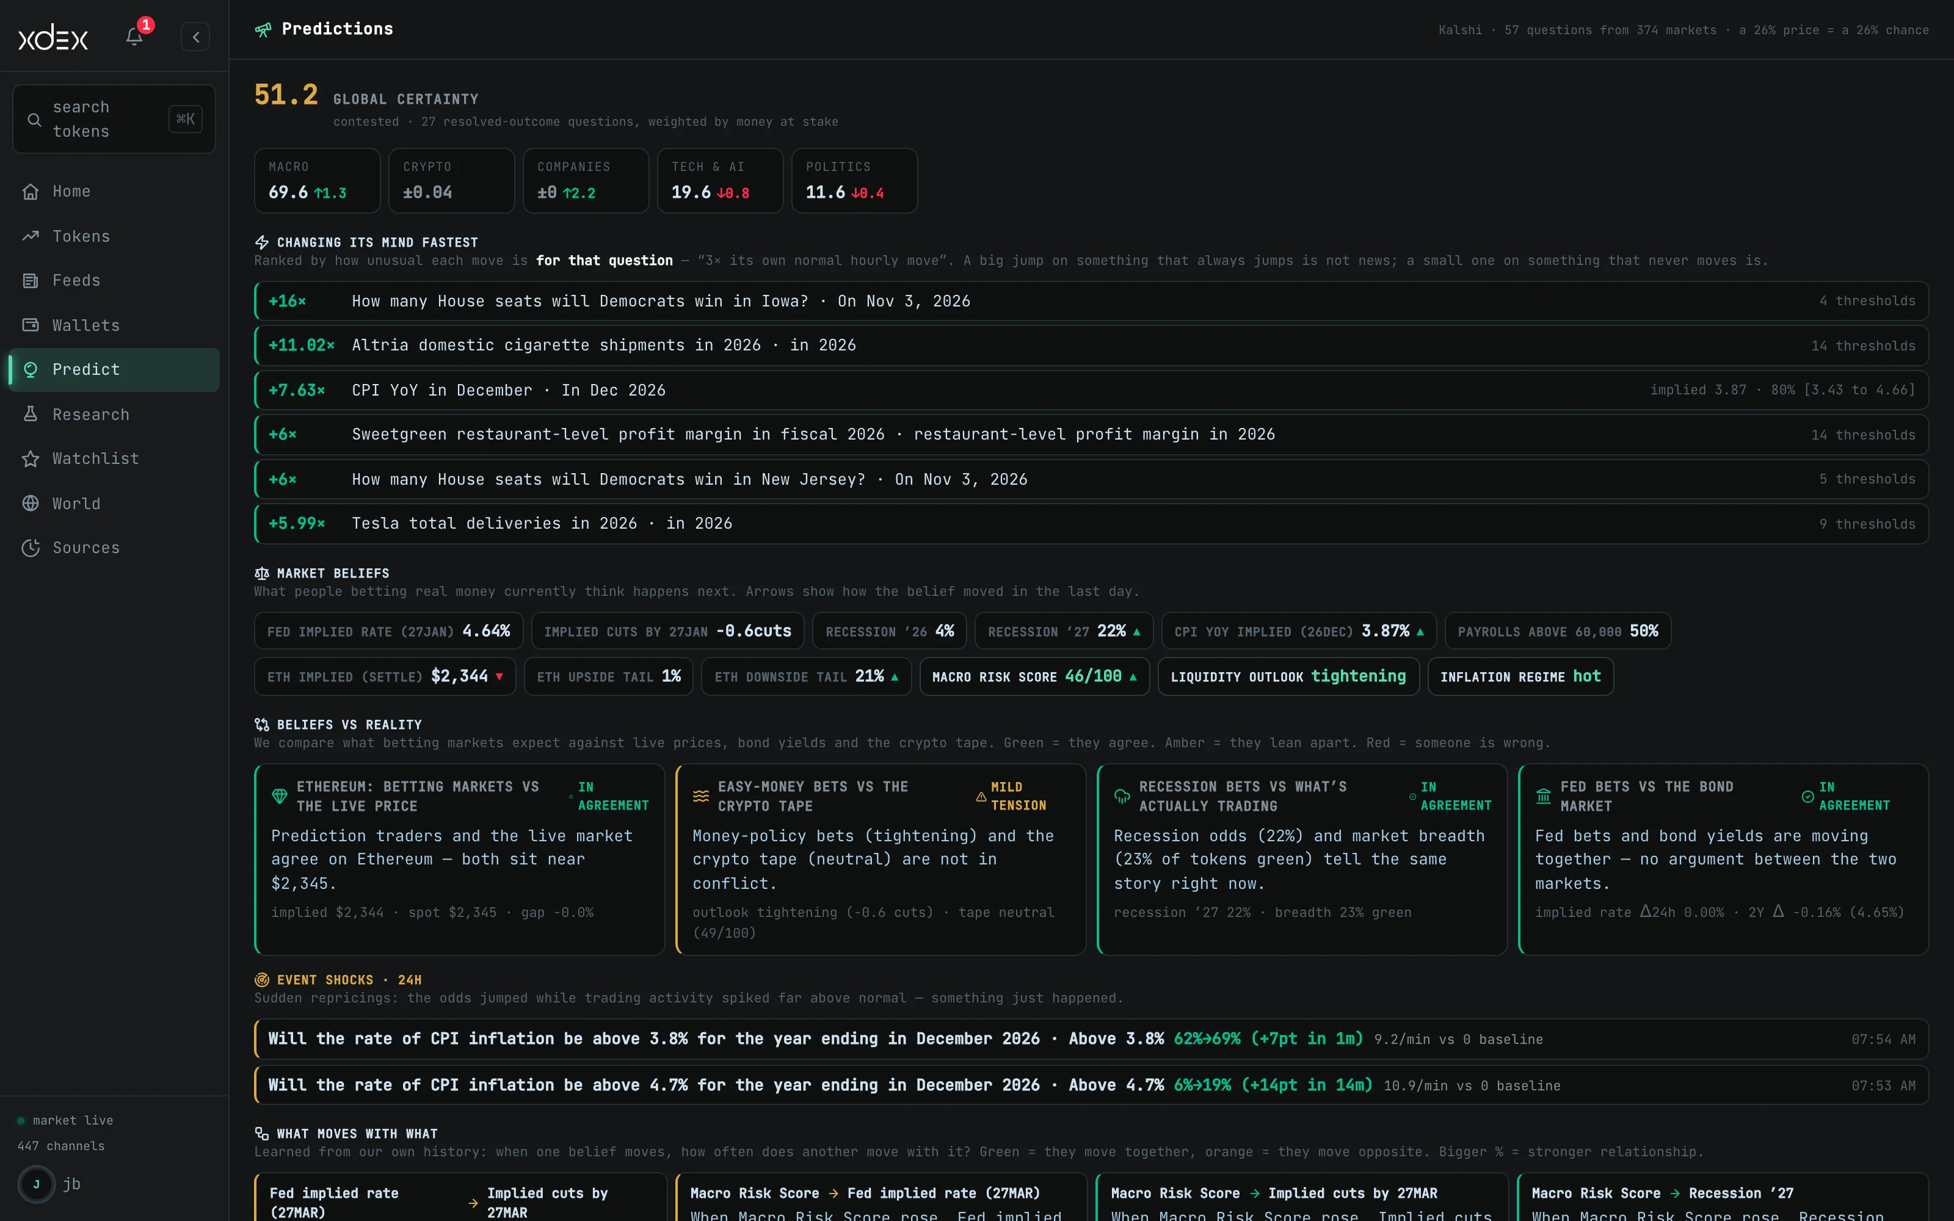Select the Crypto category card
This screenshot has width=1954, height=1221.
pyautogui.click(x=451, y=180)
